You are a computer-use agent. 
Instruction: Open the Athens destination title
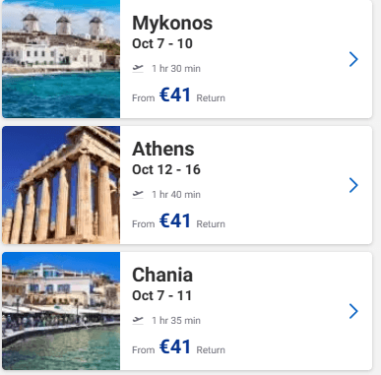pyautogui.click(x=163, y=149)
